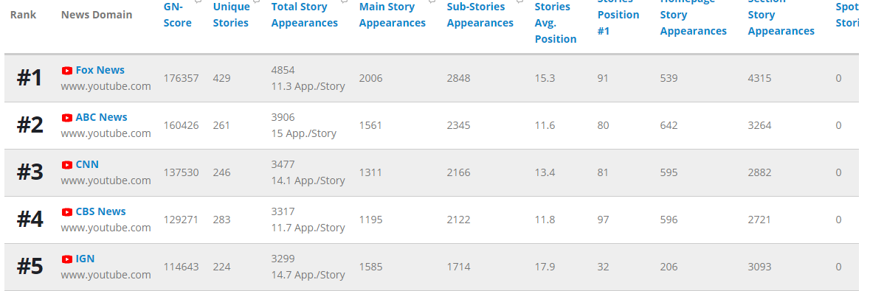Sort by Main Story Appearances header
The width and height of the screenshot is (870, 291).
point(393,15)
